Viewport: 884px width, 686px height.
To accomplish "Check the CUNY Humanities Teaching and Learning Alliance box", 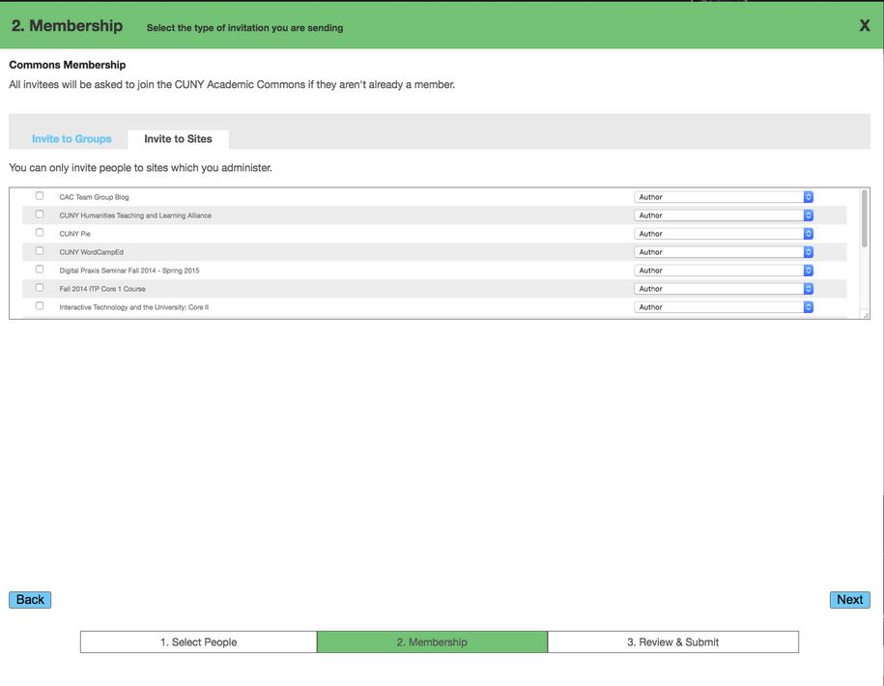I will (40, 214).
